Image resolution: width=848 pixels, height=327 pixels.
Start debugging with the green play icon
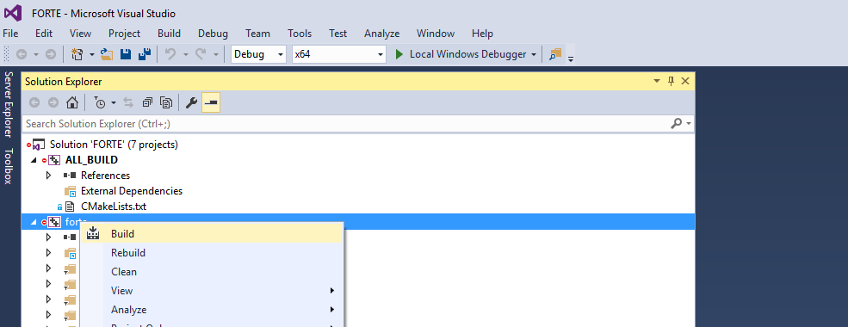tap(399, 54)
